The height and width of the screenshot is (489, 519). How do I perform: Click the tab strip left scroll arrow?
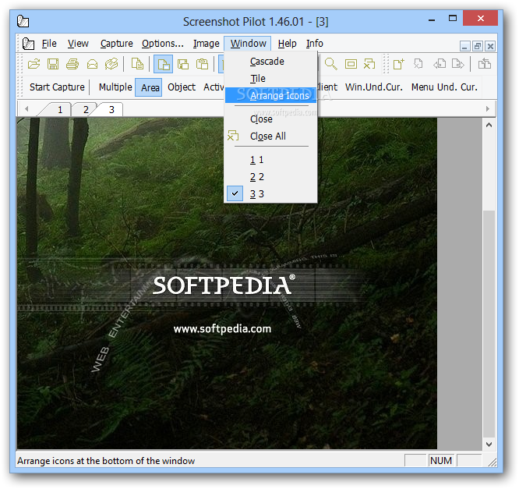26,109
